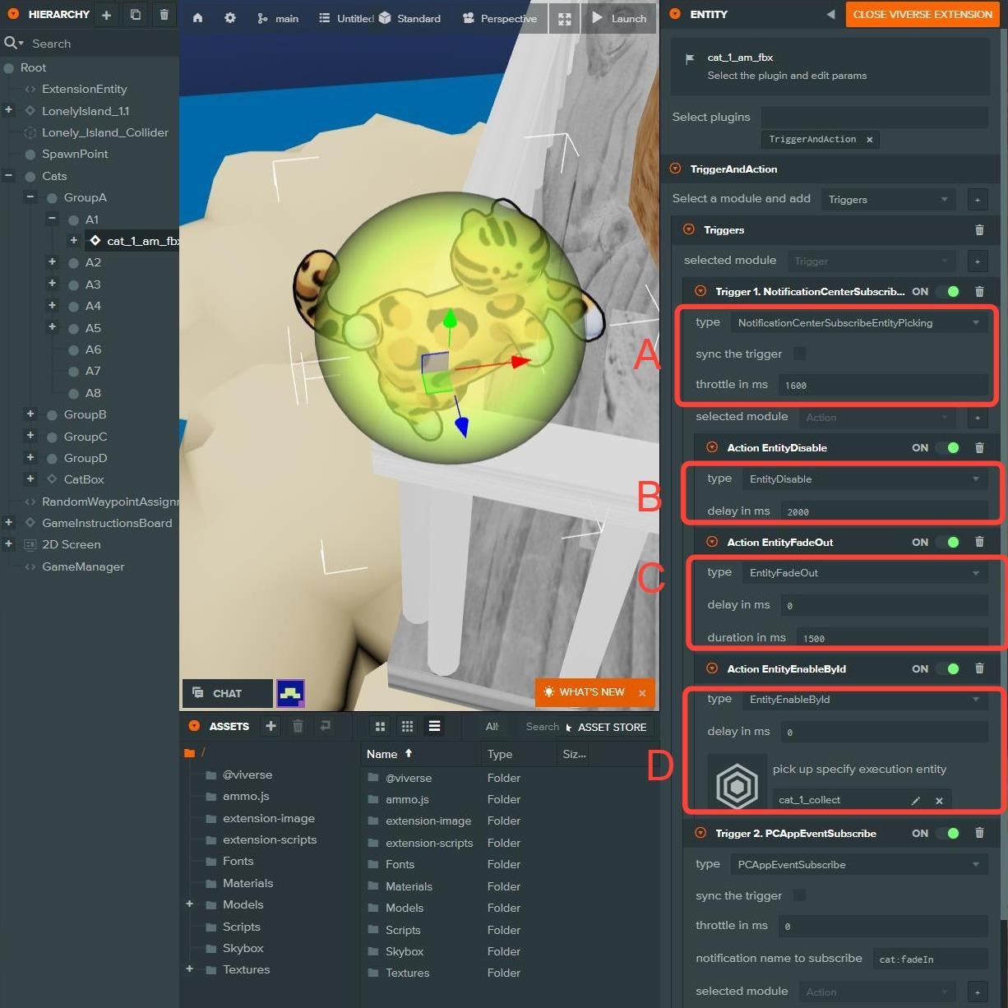This screenshot has width=1008, height=1008.
Task: Open the NotificationCenterSubscribeEntityPicking type dropdown
Action: click(x=858, y=323)
